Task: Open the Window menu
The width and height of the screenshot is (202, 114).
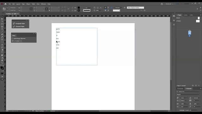Action: pyautogui.click(x=44, y=4)
